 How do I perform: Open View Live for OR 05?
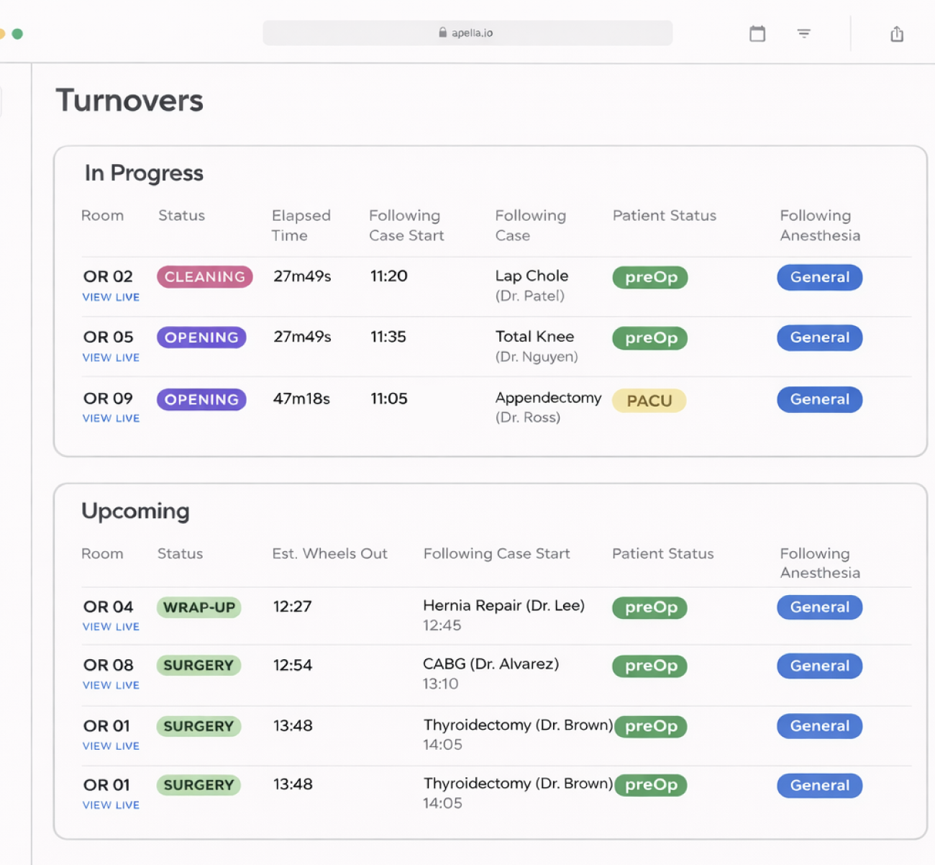[x=111, y=358]
